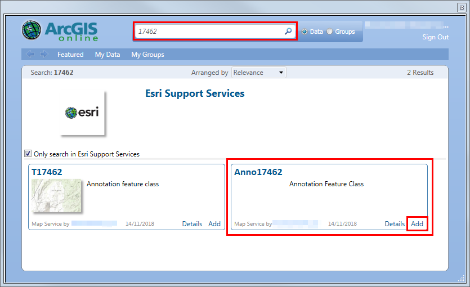
Task: Go to the My Groups tab
Action: pyautogui.click(x=147, y=55)
